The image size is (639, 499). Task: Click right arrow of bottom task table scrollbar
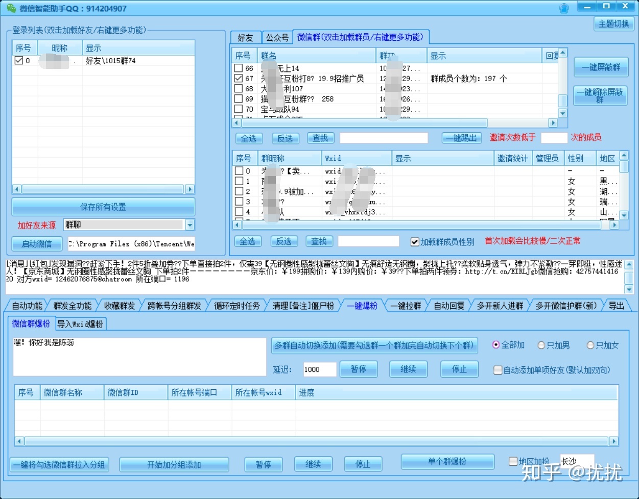coord(614,441)
